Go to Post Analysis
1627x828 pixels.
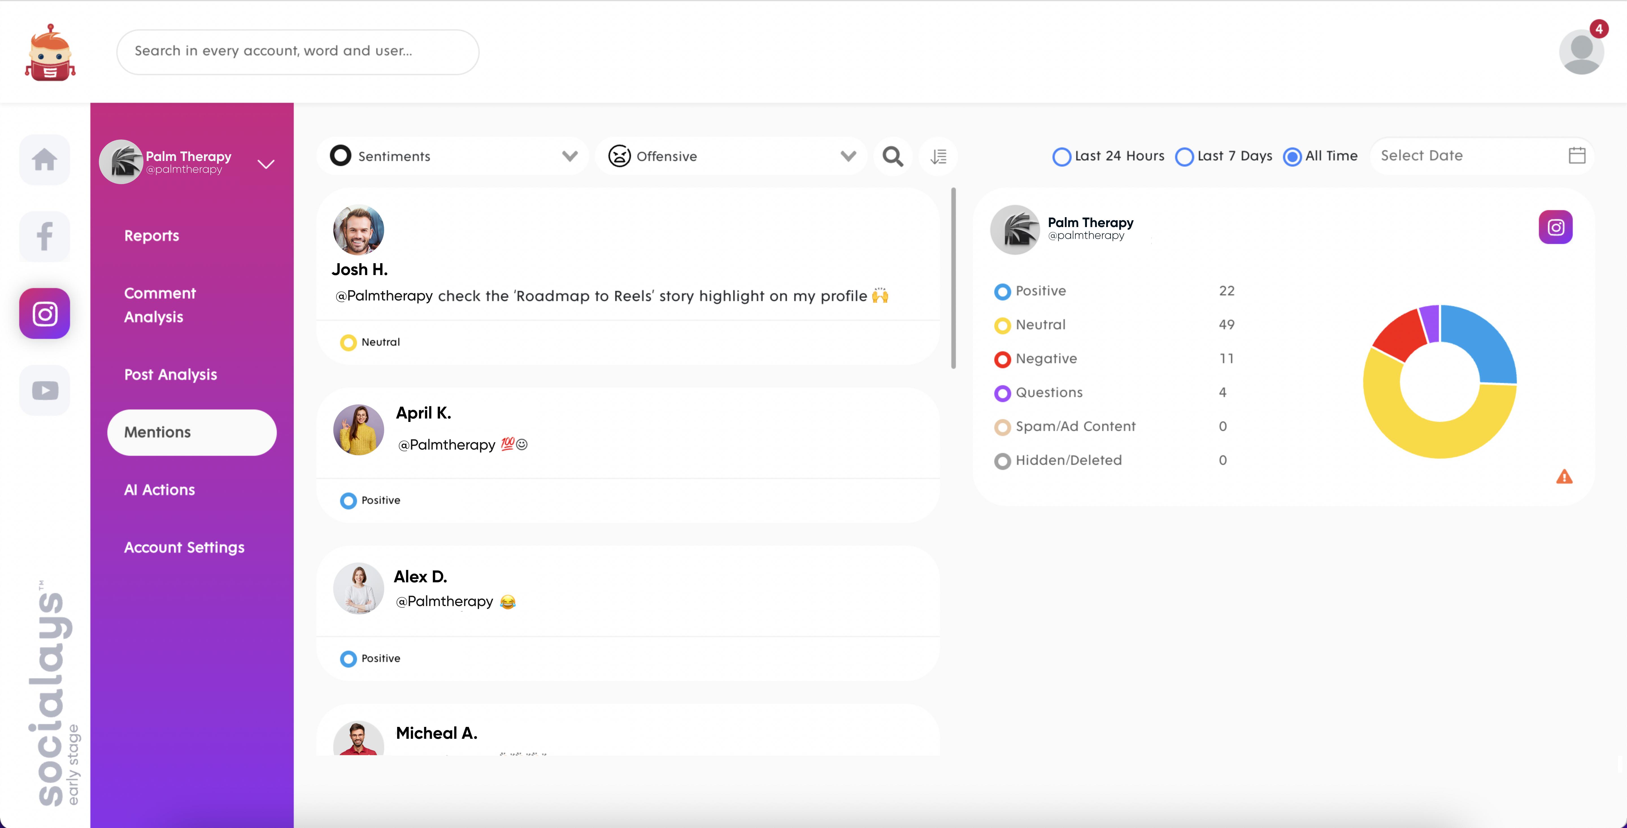point(171,374)
